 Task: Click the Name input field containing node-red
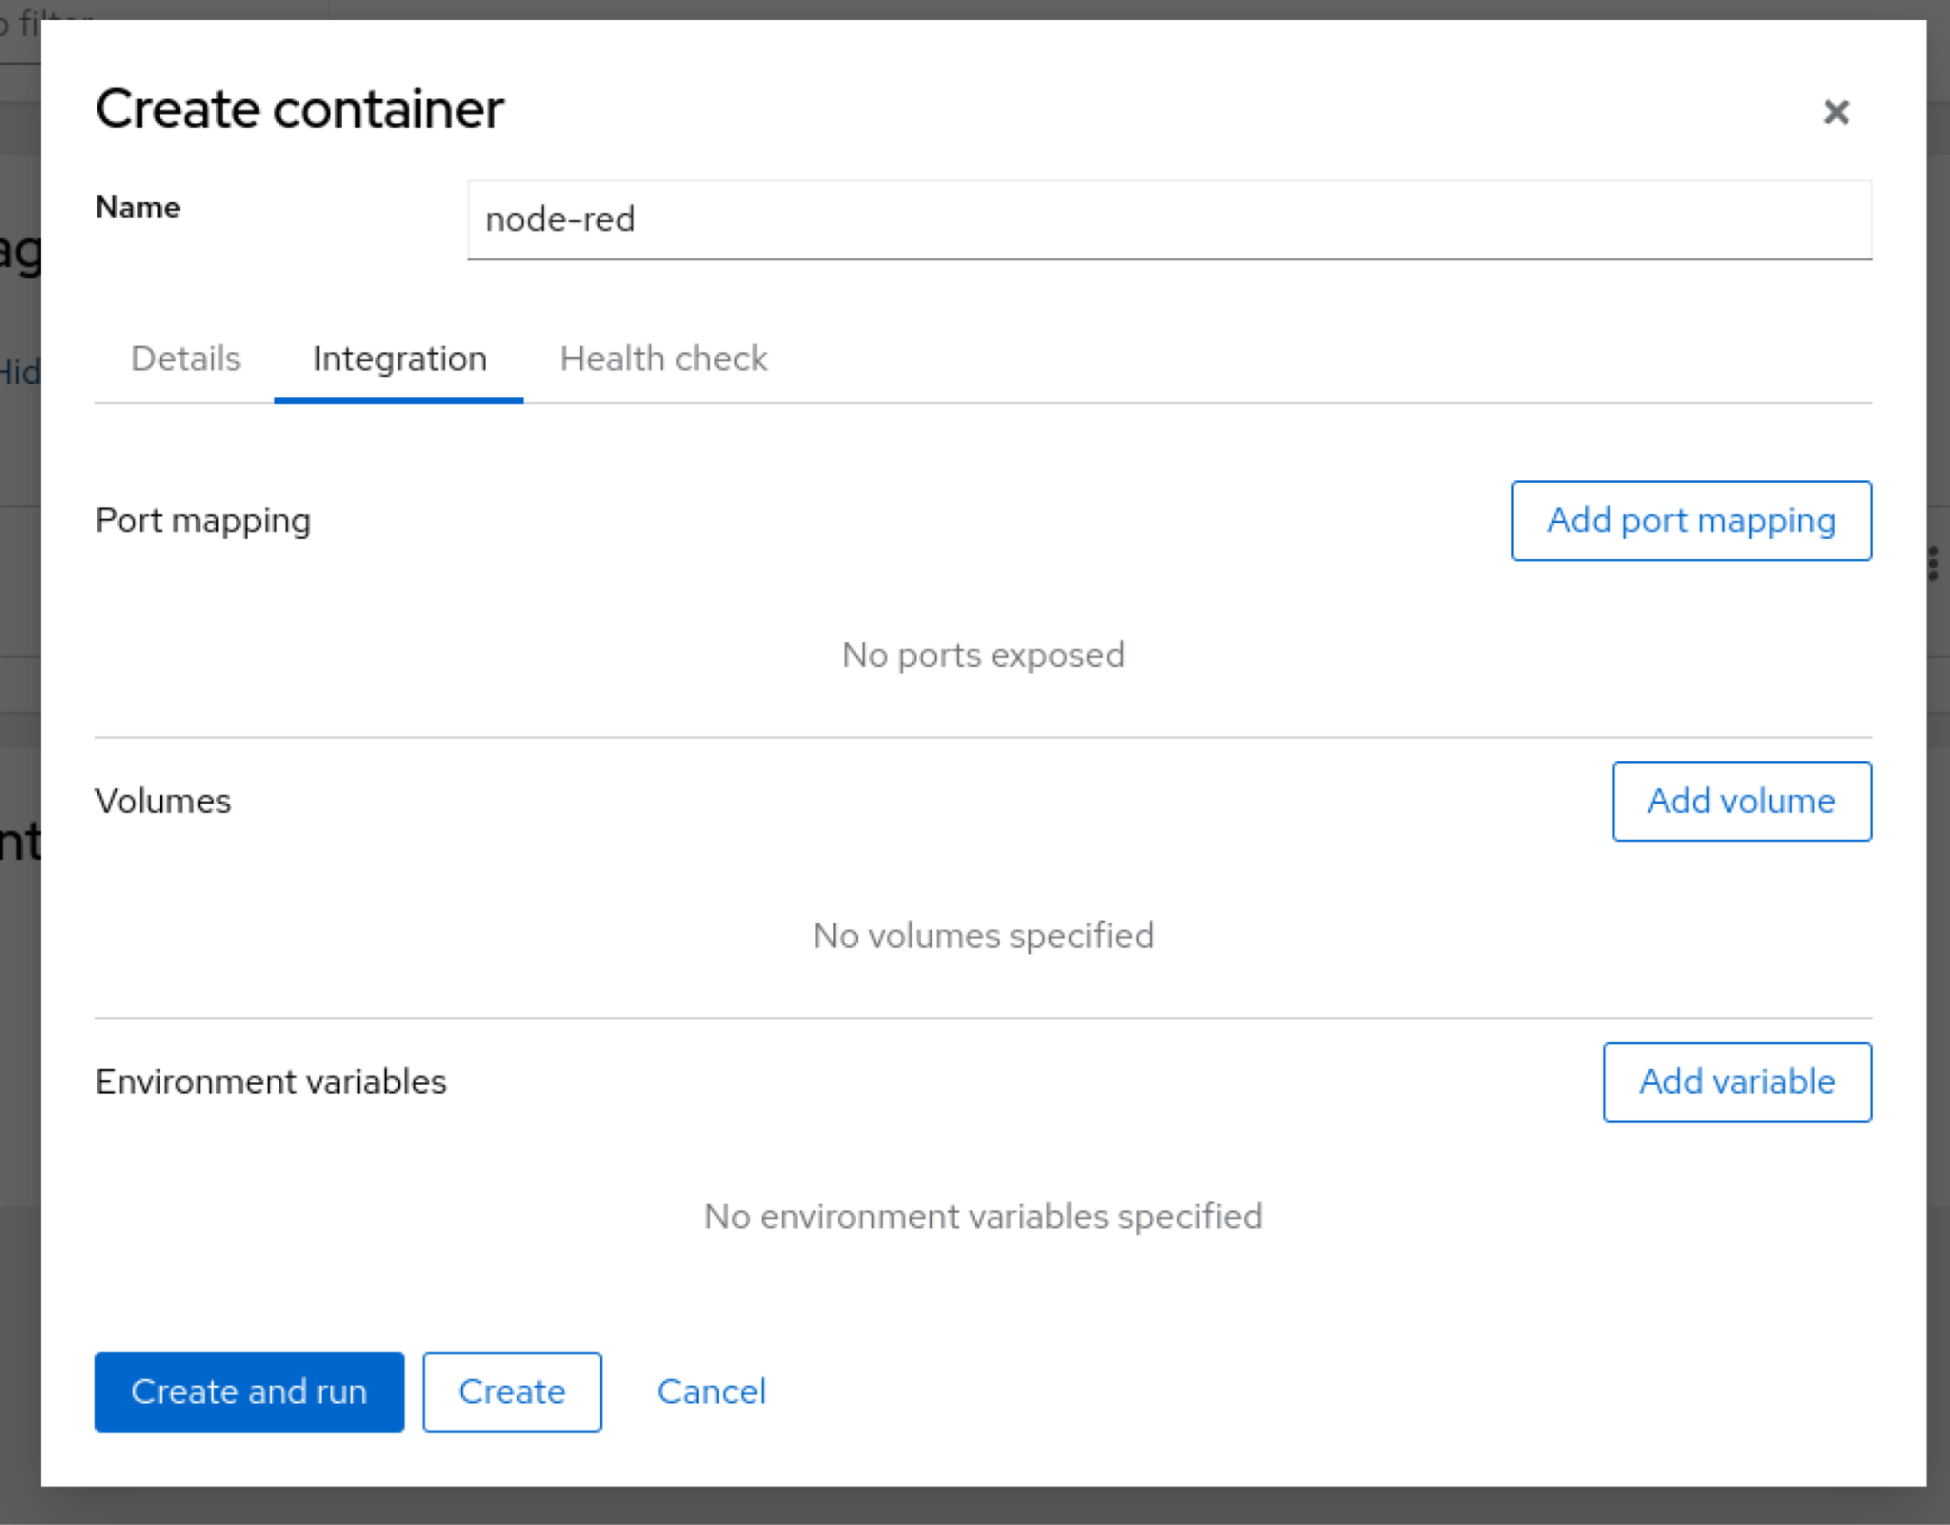coord(1168,220)
